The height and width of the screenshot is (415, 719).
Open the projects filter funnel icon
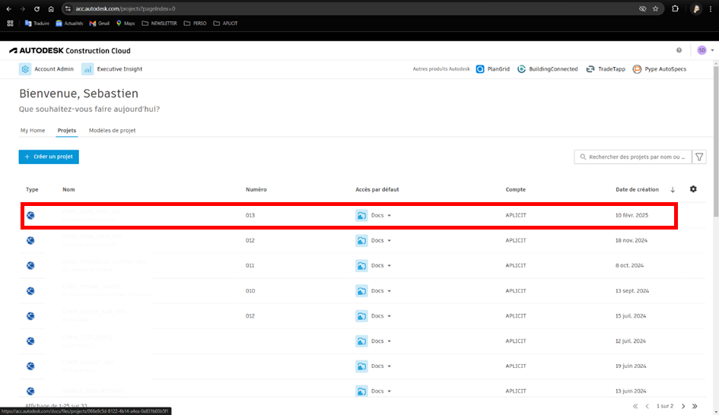pyautogui.click(x=699, y=157)
